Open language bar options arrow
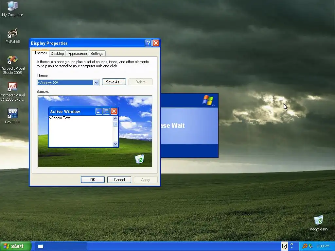The image size is (335, 251). (x=292, y=248)
